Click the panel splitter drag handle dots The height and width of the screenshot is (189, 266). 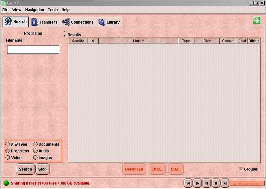(65, 102)
